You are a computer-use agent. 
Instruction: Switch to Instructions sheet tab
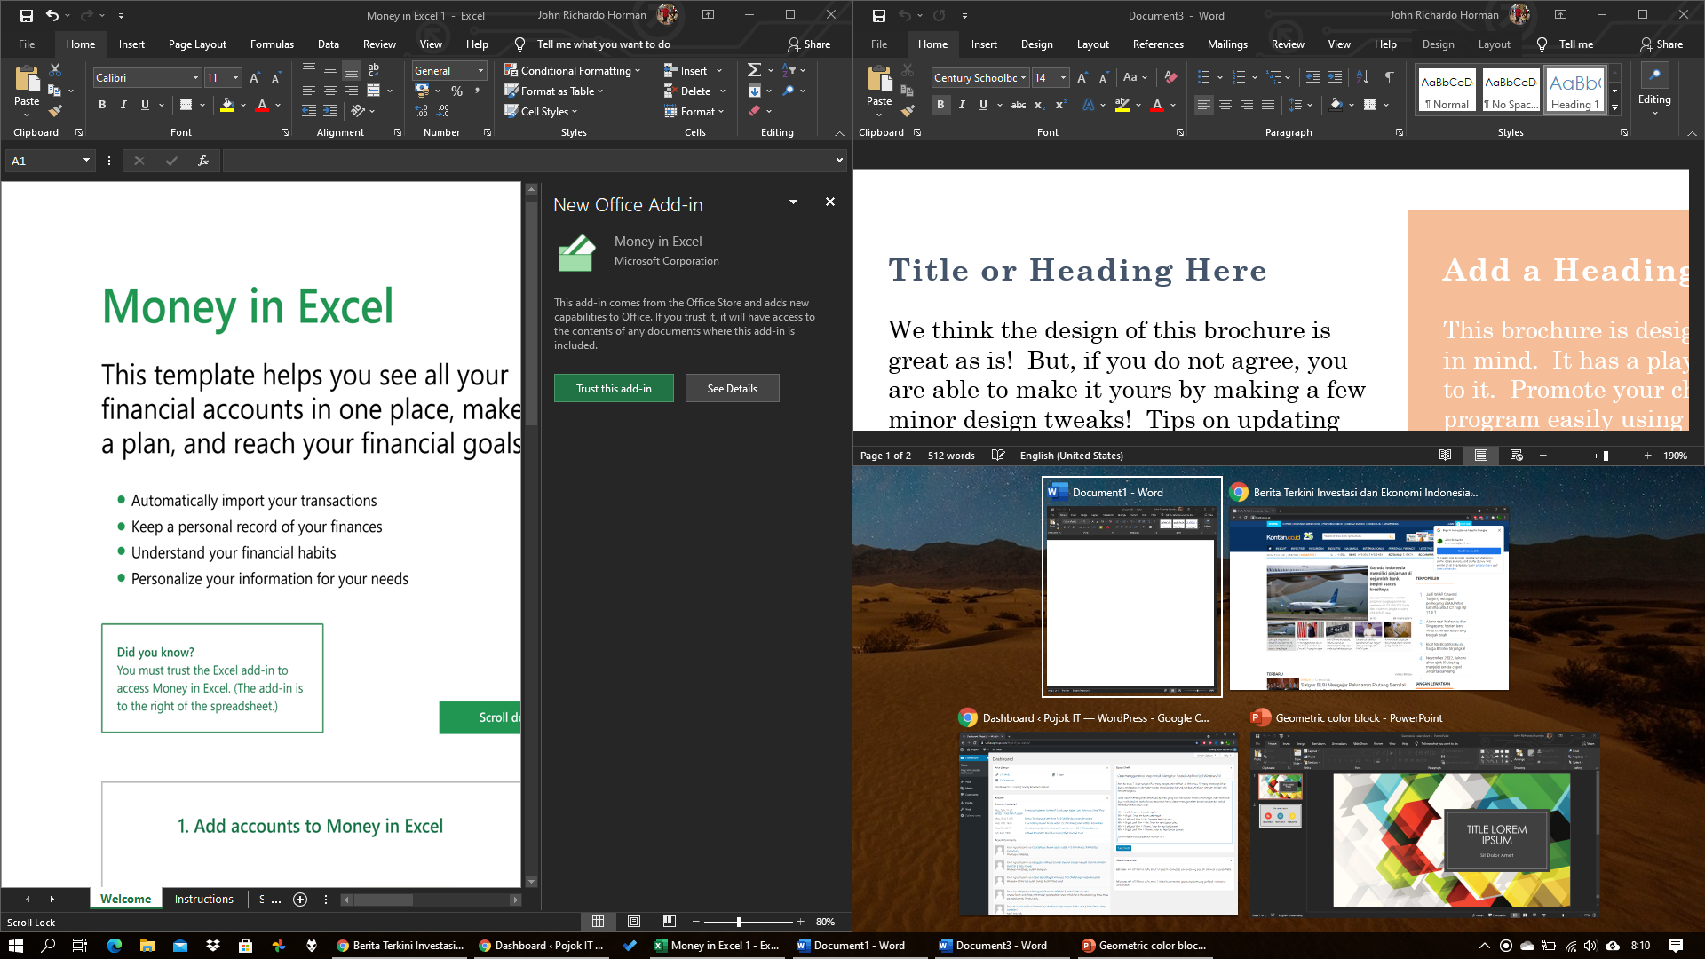click(203, 899)
